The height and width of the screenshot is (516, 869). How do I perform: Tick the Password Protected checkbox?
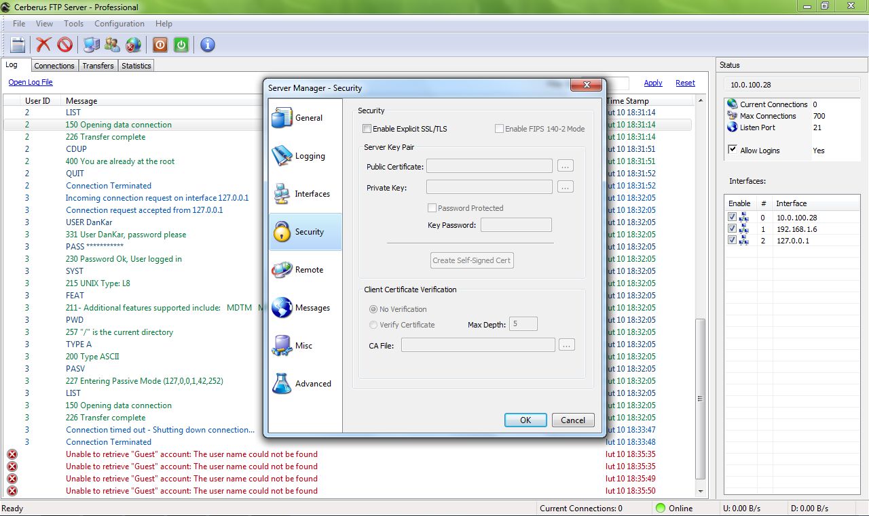432,208
